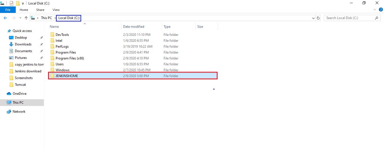Select the Windows folder icon
Image resolution: width=384 pixels, height=150 pixels.
pyautogui.click(x=52, y=70)
